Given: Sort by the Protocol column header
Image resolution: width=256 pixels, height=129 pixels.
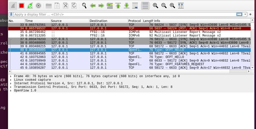Looking at the screenshot, I should (135, 21).
